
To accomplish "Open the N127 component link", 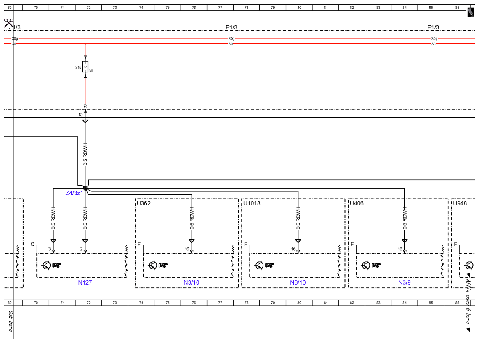I will pos(85,282).
